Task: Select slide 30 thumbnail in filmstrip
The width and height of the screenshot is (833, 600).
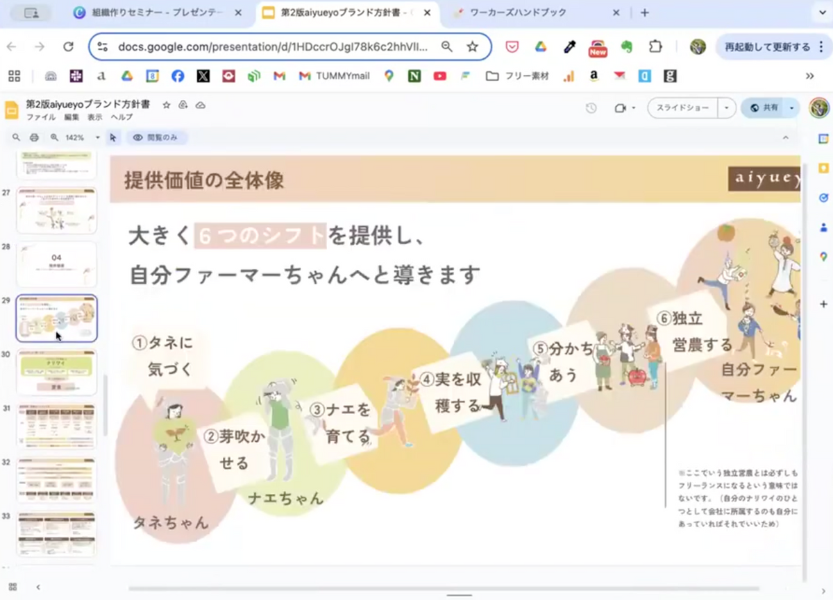Action: pos(57,372)
